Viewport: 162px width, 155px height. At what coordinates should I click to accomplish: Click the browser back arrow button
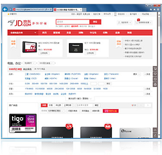[x=5, y=9]
